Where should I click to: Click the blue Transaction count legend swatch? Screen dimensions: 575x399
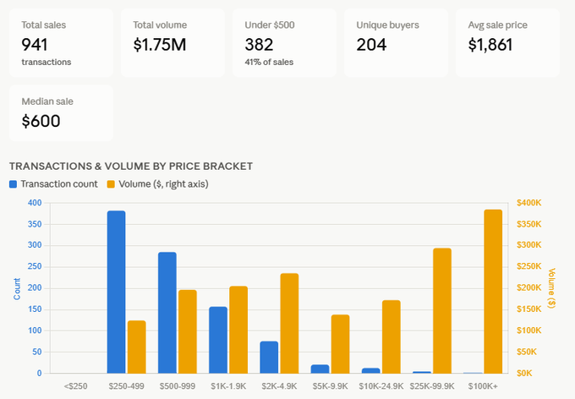(13, 184)
